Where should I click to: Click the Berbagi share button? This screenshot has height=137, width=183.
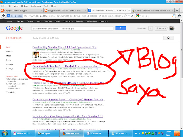click(x=161, y=28)
